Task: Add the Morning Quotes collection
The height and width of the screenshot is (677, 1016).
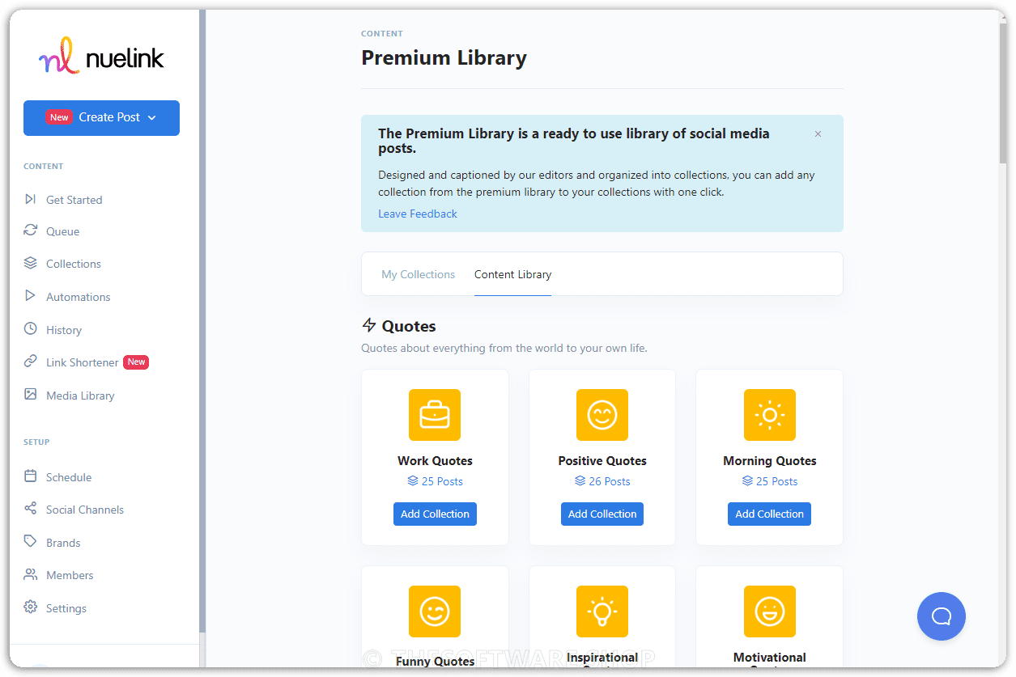Action: point(770,514)
